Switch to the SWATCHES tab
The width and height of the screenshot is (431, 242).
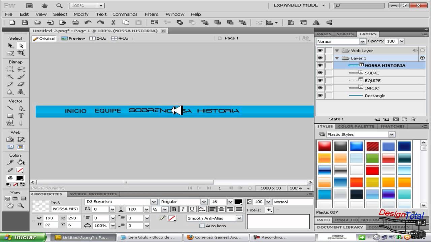(392, 126)
